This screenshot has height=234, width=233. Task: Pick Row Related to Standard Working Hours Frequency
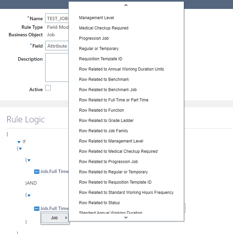pos(126,193)
